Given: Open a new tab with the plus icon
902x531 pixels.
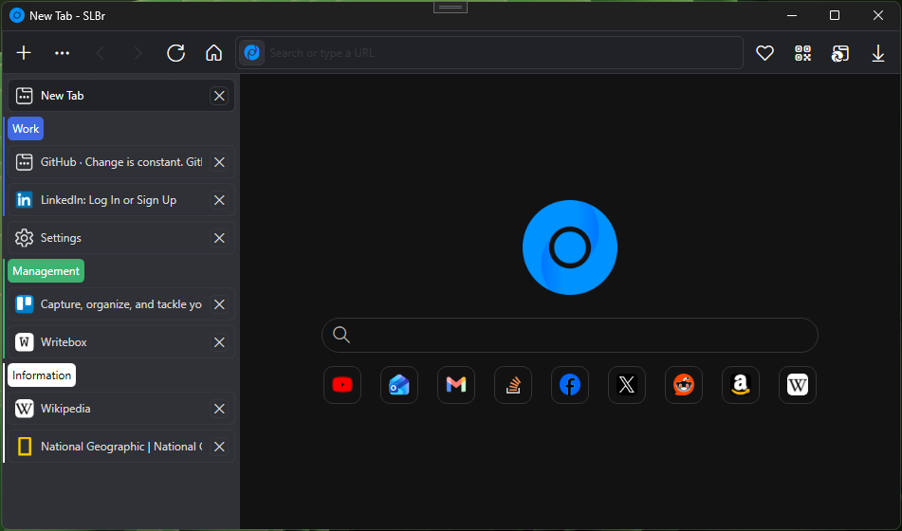Looking at the screenshot, I should point(24,53).
